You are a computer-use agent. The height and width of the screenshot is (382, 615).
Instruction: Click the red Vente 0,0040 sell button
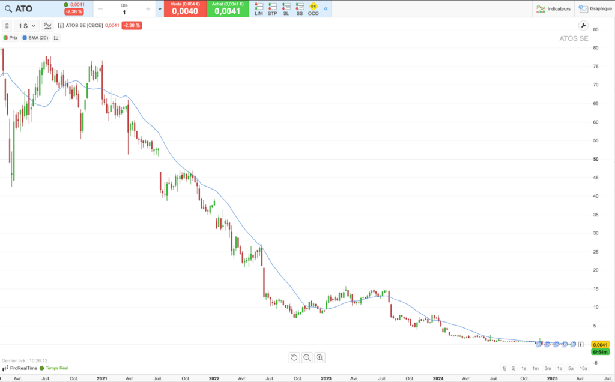click(x=185, y=8)
